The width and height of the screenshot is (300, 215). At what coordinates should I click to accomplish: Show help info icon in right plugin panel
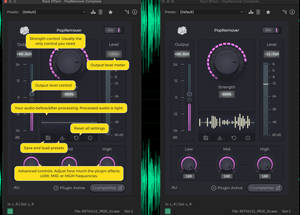tap(248, 138)
